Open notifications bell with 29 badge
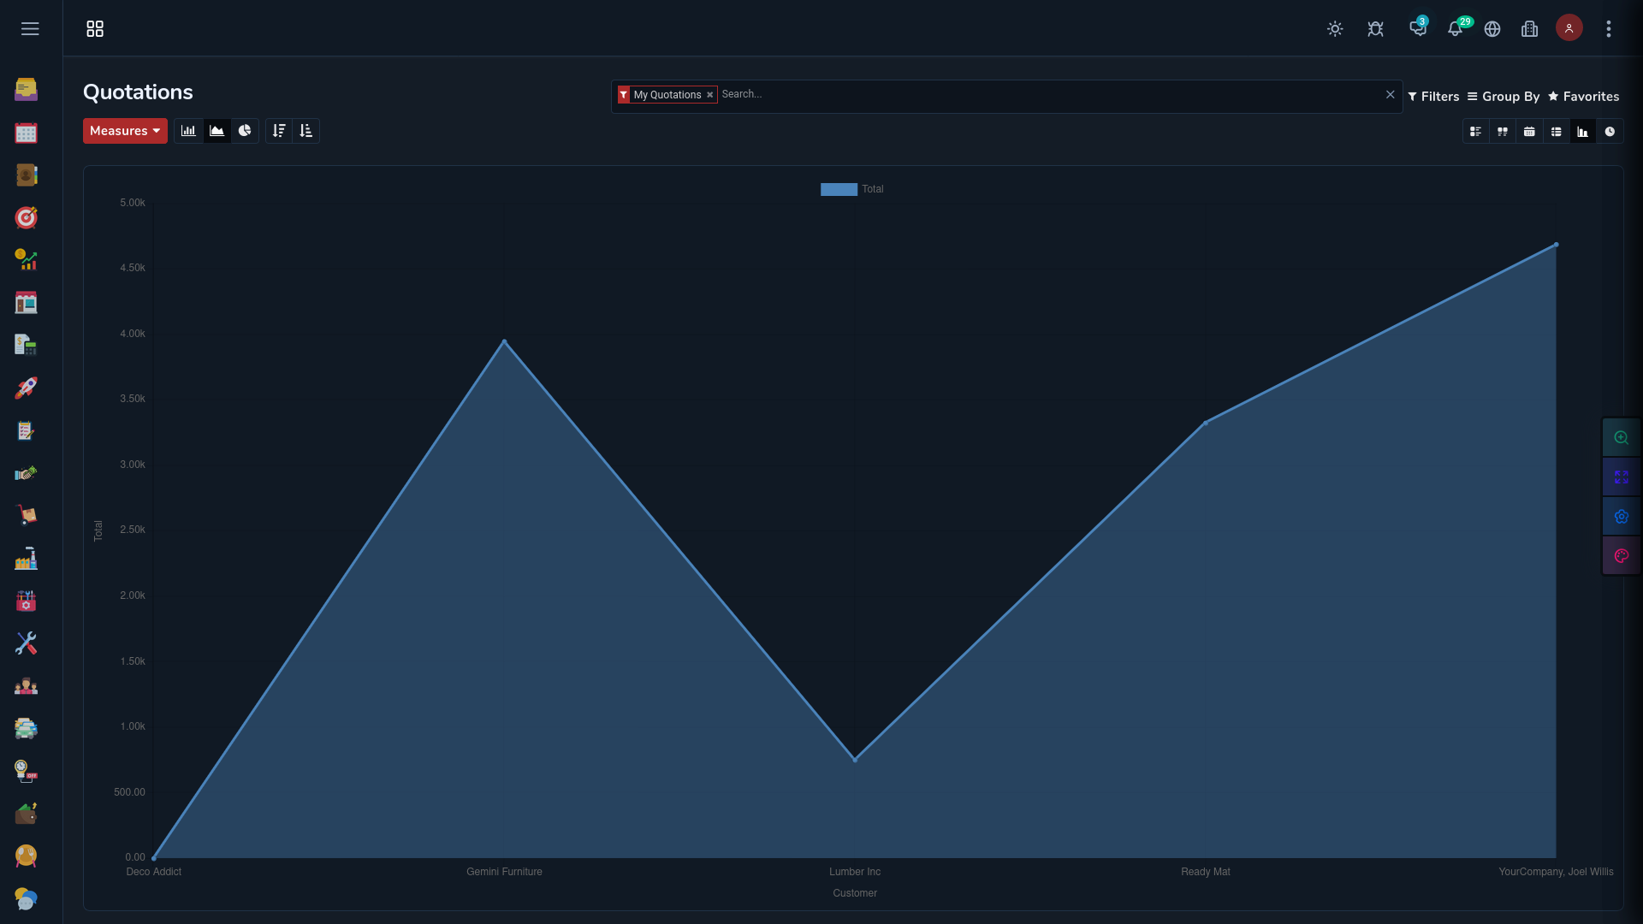The height and width of the screenshot is (924, 1643). pos(1456,28)
